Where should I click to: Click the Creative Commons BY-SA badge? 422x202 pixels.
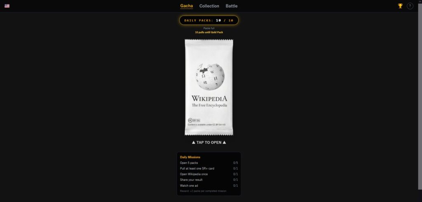coord(194,121)
